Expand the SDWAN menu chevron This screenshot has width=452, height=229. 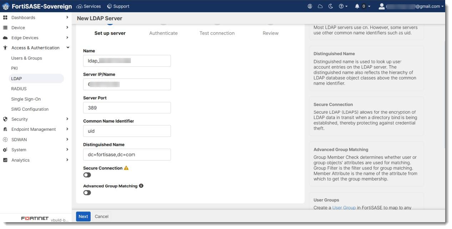click(x=67, y=139)
